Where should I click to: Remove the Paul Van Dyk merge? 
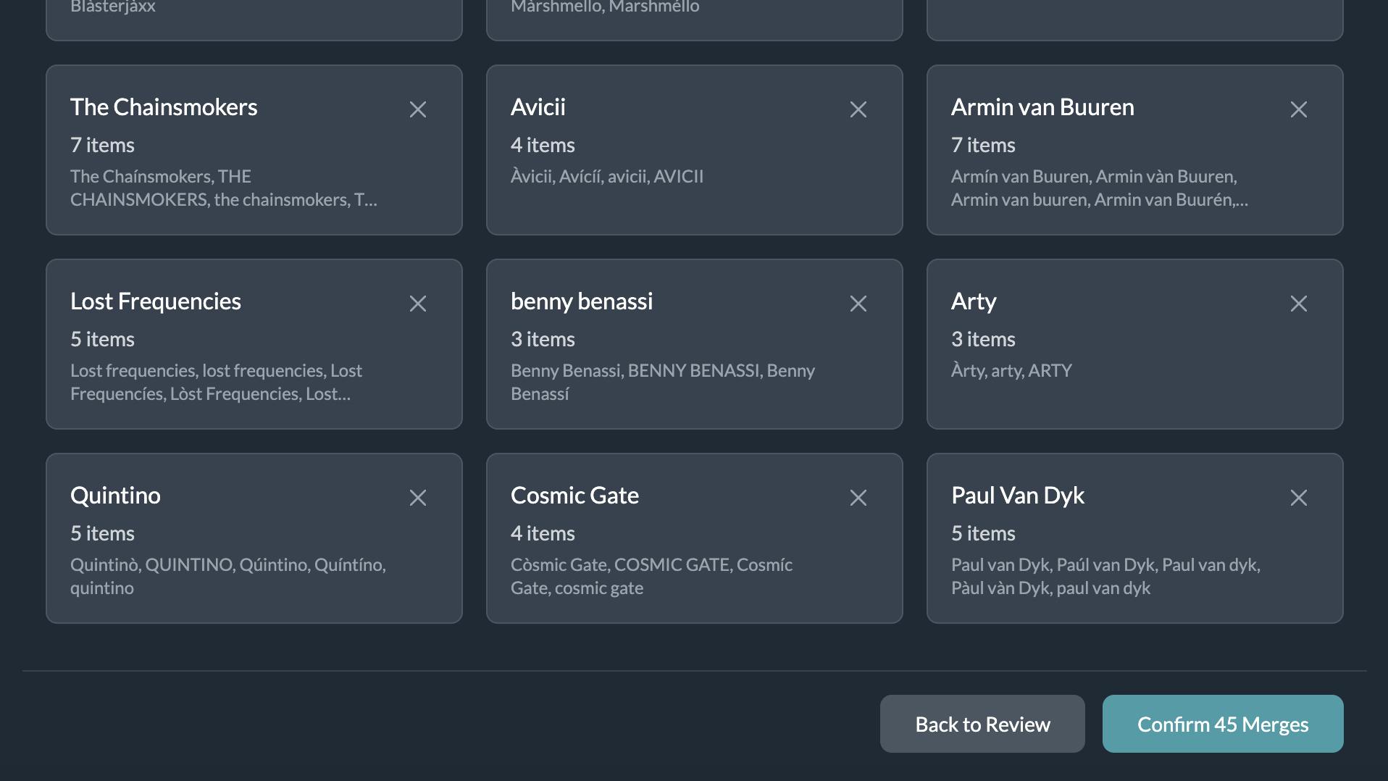point(1298,498)
